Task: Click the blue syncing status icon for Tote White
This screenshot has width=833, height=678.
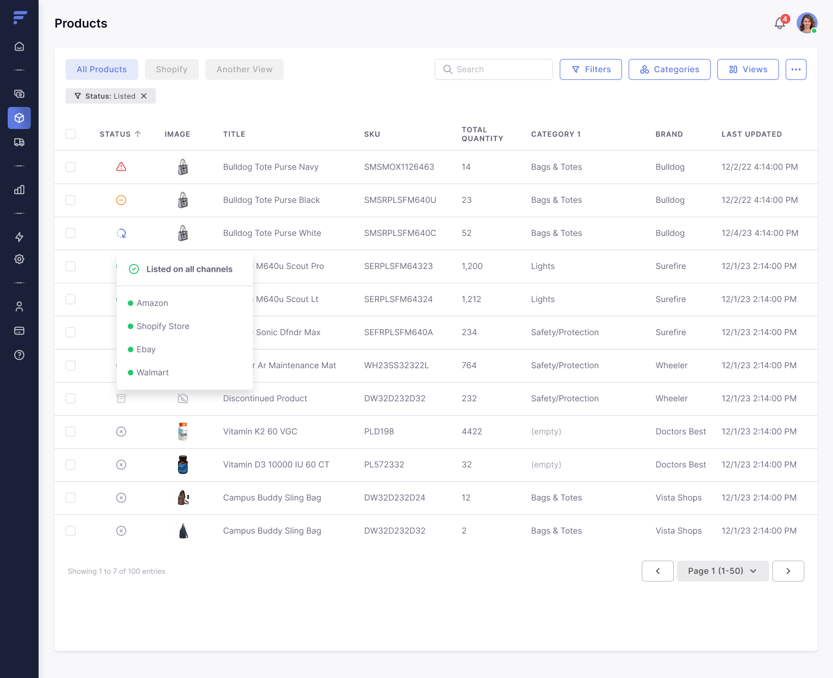Action: click(x=121, y=233)
